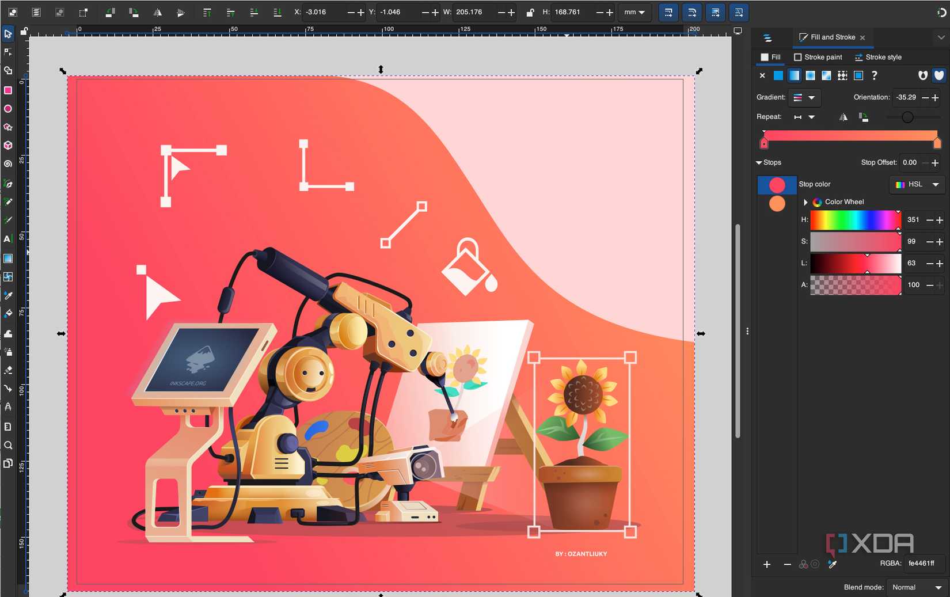Select the orange gradient stop swatch

tap(777, 203)
